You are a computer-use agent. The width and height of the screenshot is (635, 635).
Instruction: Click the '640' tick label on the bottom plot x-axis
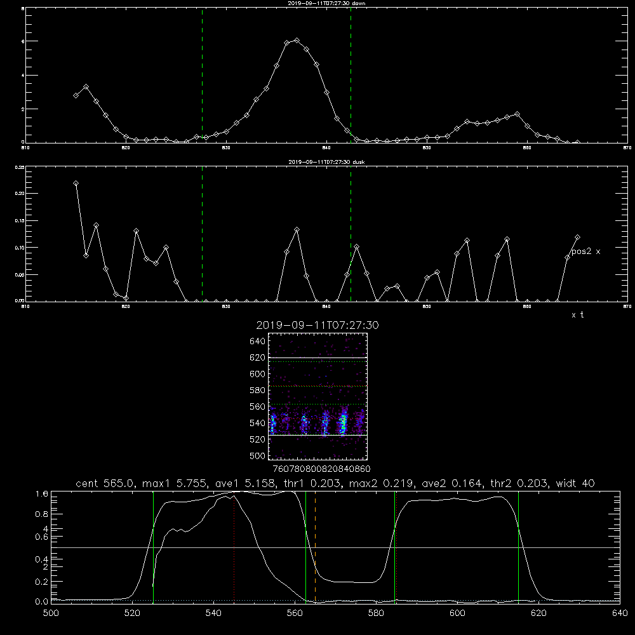(620, 613)
